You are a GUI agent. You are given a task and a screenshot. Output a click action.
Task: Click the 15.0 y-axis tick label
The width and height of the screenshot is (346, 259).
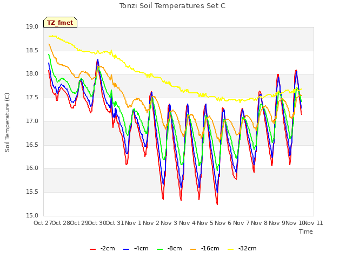point(32,216)
